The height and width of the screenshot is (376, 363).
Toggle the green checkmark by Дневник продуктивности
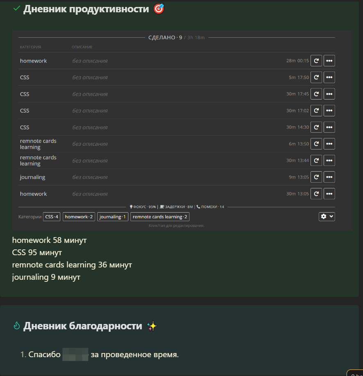point(16,8)
